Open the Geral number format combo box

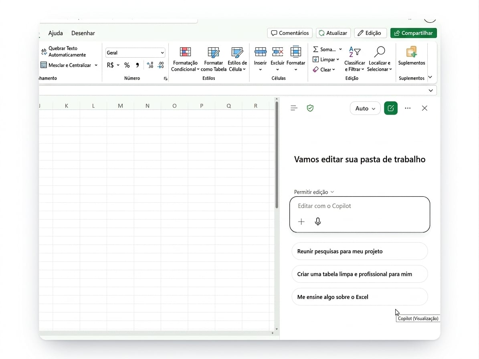point(135,52)
